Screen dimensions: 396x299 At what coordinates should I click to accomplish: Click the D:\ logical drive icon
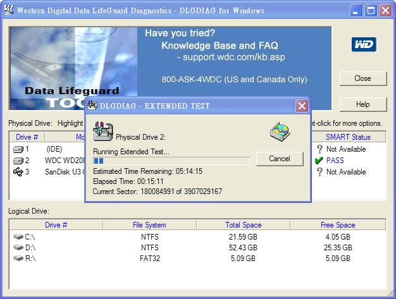[18, 247]
